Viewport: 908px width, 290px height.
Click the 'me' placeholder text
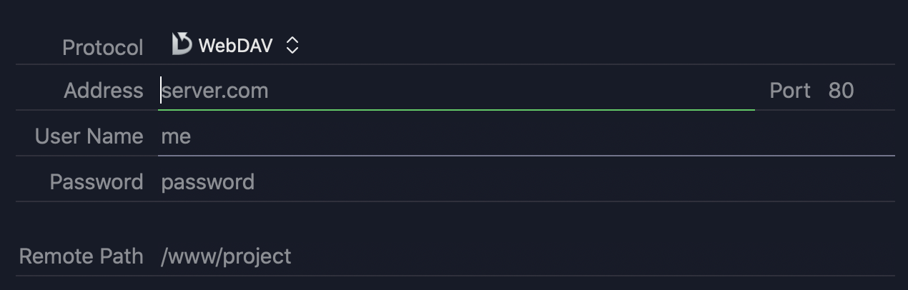176,136
